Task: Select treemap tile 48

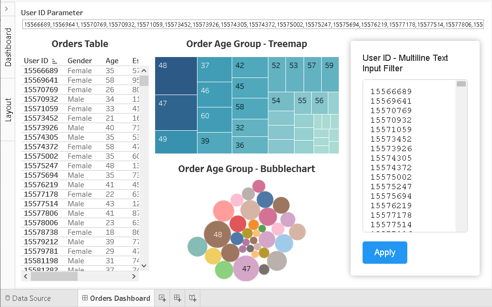Action: tap(176, 76)
